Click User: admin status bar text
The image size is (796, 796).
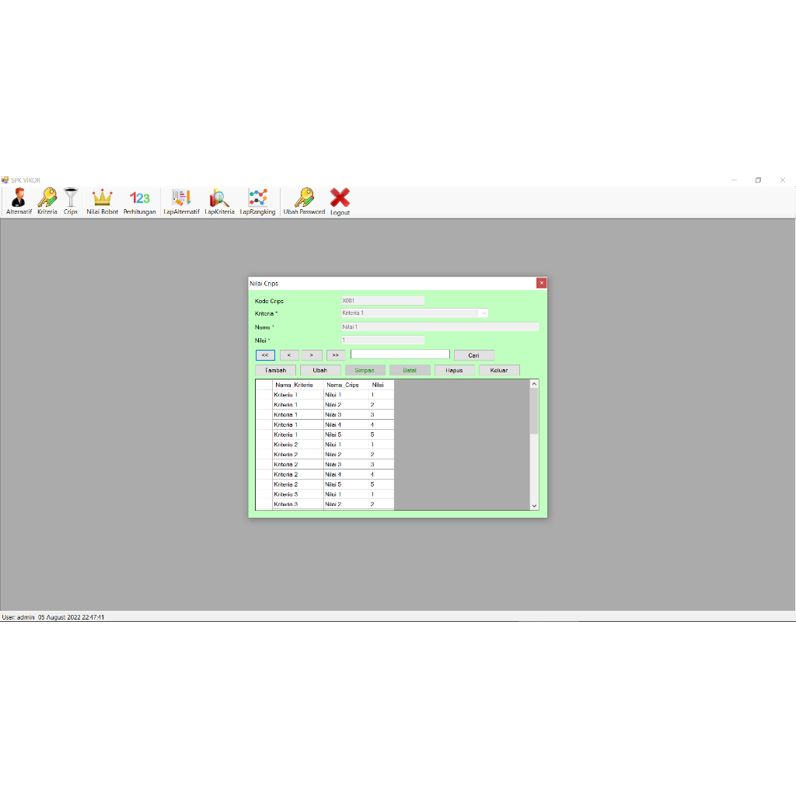pos(19,617)
